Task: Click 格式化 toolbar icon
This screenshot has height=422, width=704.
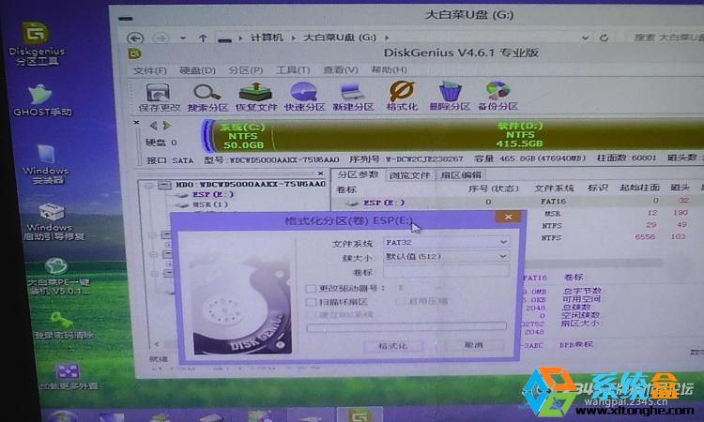Action: tap(402, 96)
